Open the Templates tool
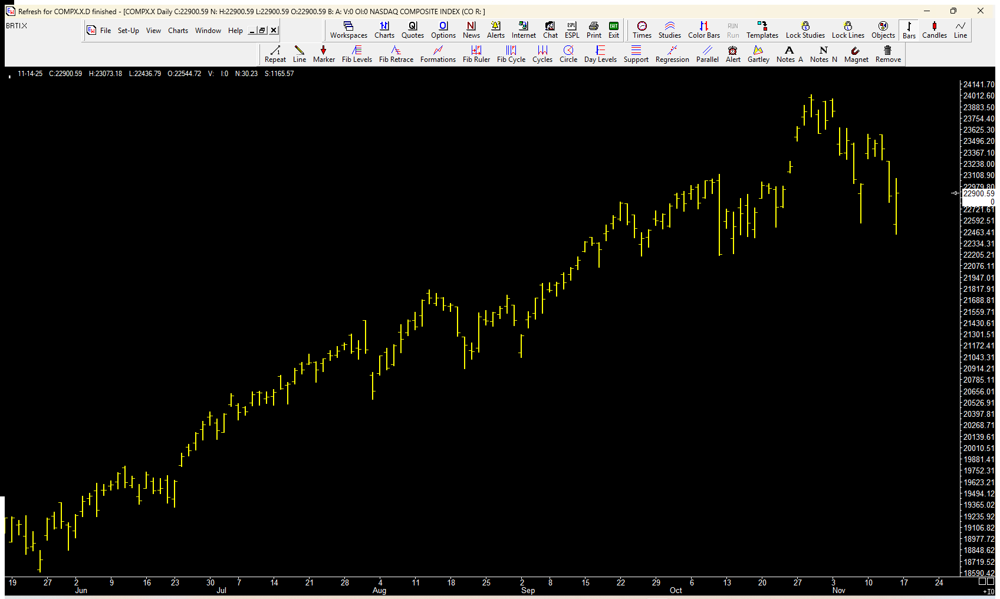Viewport: 1000px width, 599px height. tap(762, 29)
